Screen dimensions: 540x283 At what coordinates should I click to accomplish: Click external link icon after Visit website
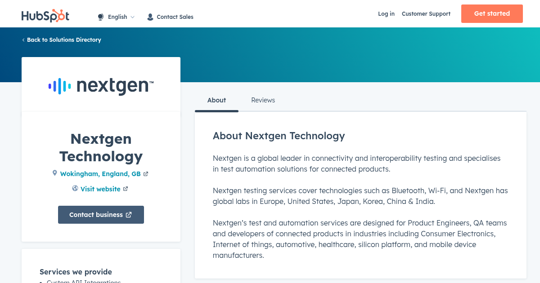(x=126, y=189)
